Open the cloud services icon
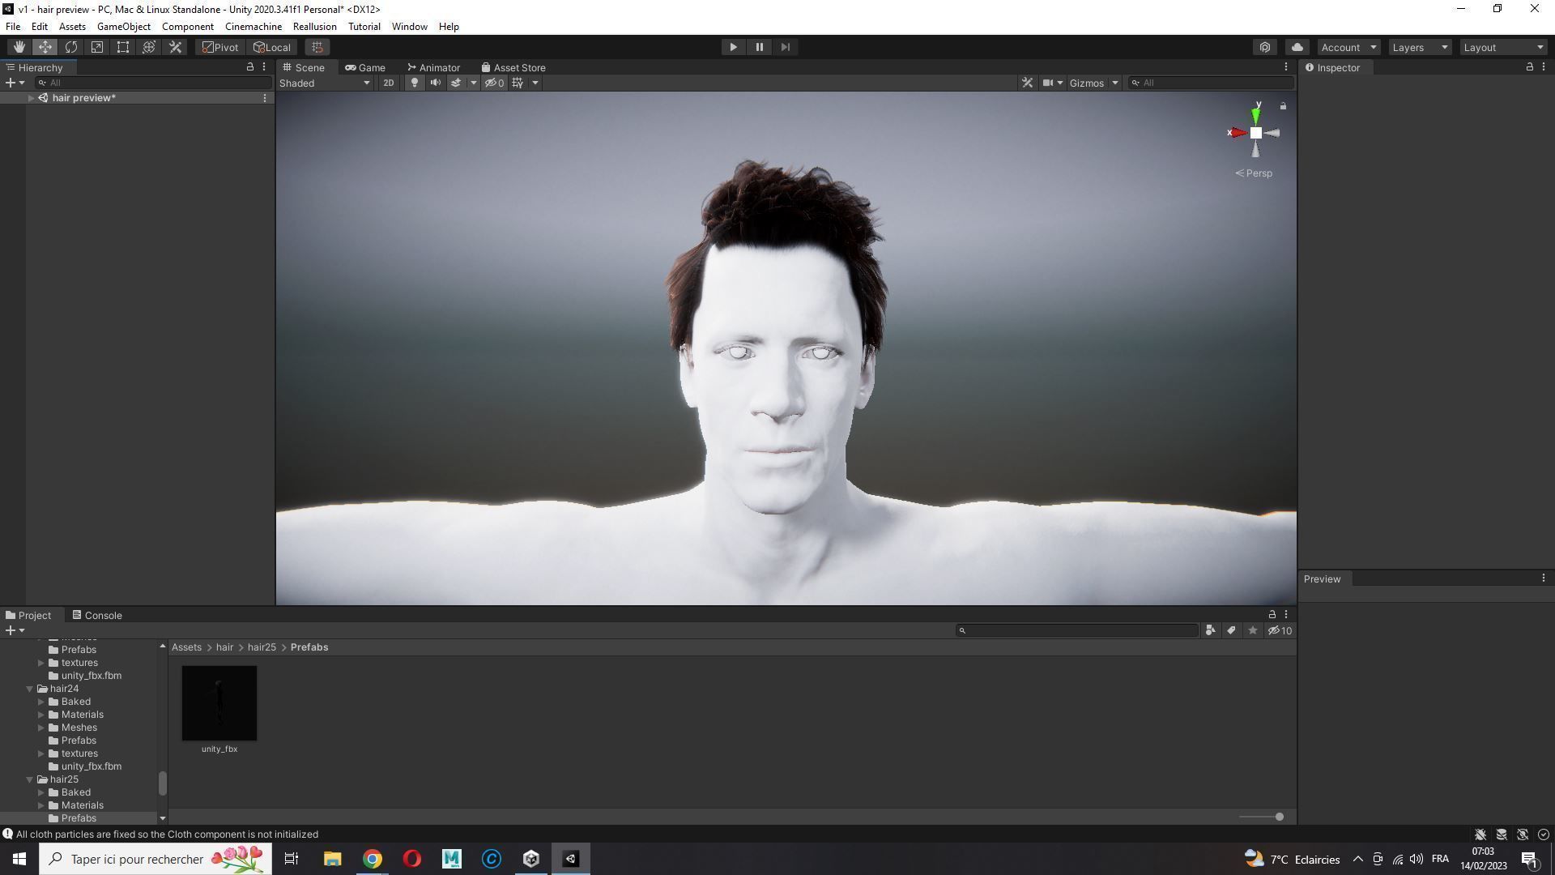The width and height of the screenshot is (1555, 875). coord(1297,47)
